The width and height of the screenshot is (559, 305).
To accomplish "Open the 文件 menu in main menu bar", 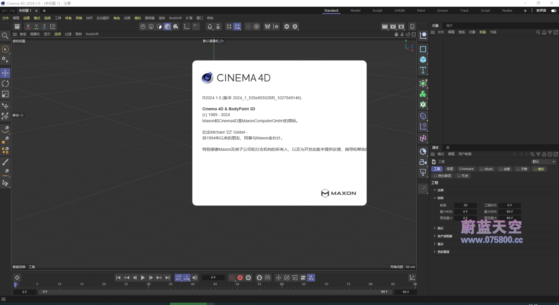I will point(6,18).
